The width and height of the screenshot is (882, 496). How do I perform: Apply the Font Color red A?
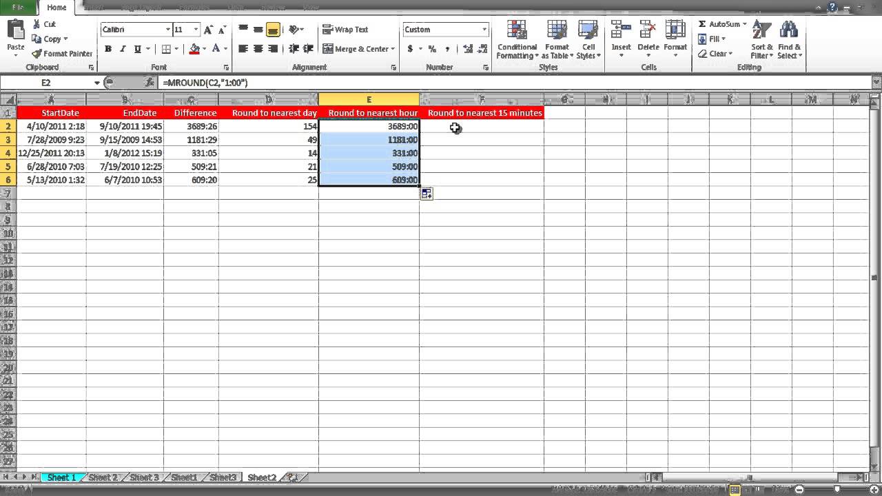[x=216, y=49]
